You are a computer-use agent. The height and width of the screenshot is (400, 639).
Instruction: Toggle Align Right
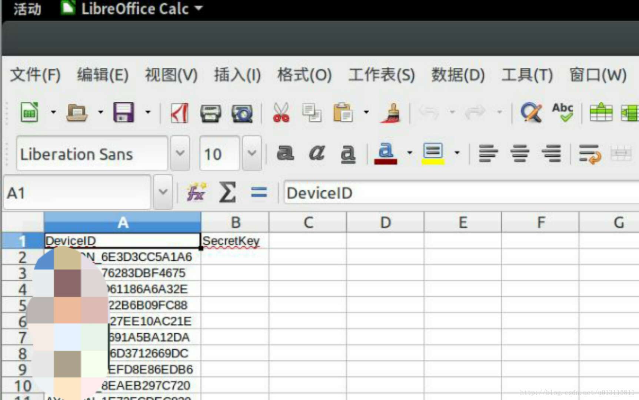pos(551,153)
